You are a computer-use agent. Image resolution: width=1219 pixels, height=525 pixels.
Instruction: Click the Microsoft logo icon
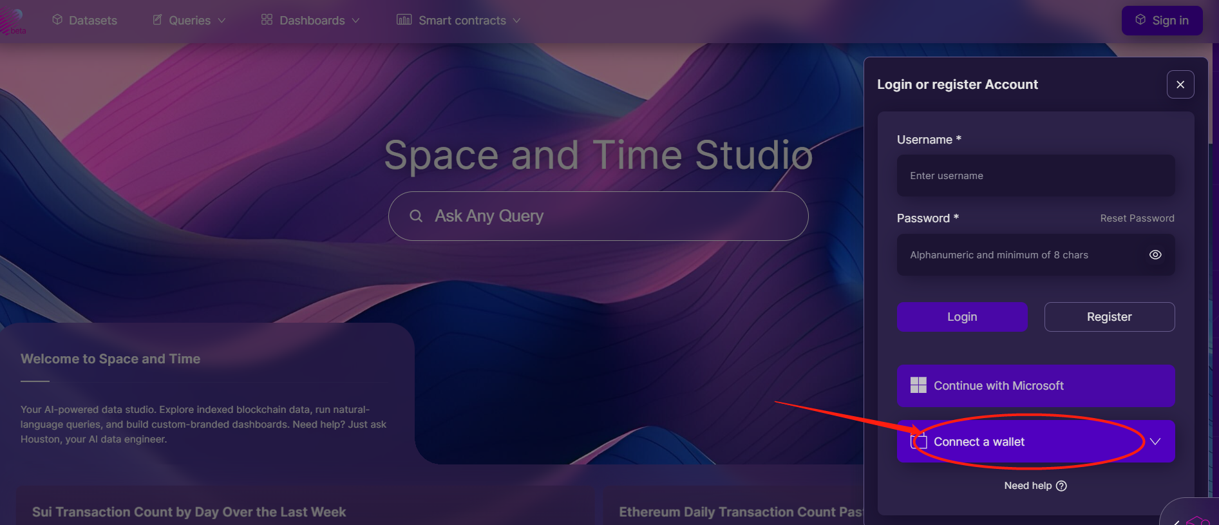pos(918,385)
